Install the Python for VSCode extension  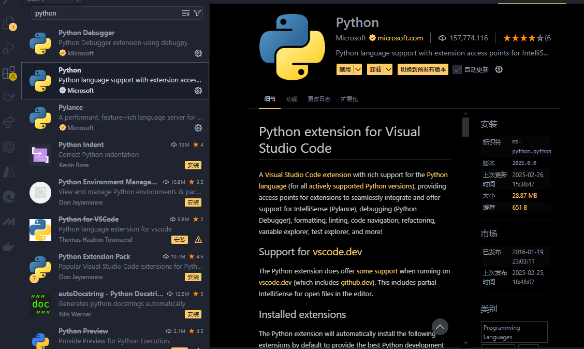tap(180, 240)
